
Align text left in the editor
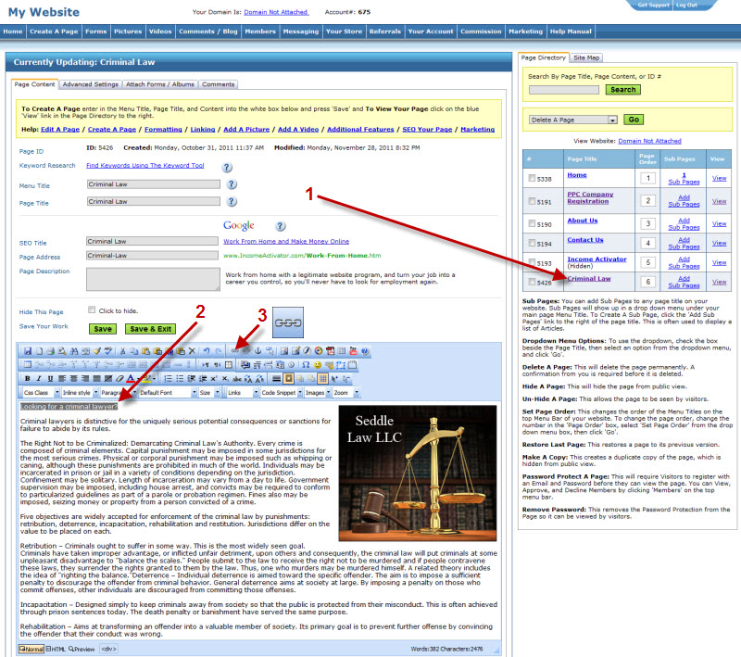point(62,379)
